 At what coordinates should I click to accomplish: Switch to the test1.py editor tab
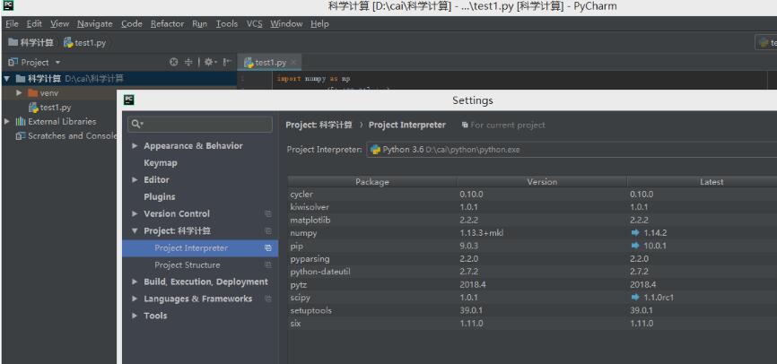click(x=270, y=63)
